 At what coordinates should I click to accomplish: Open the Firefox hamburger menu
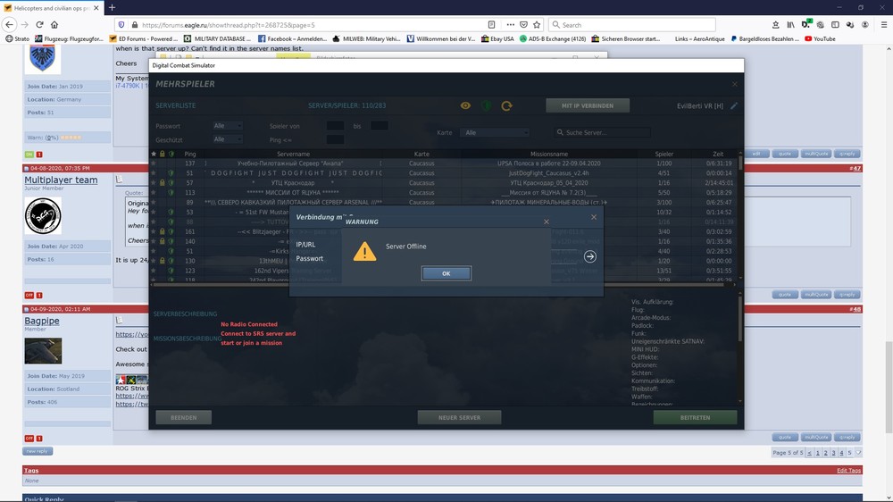point(883,24)
